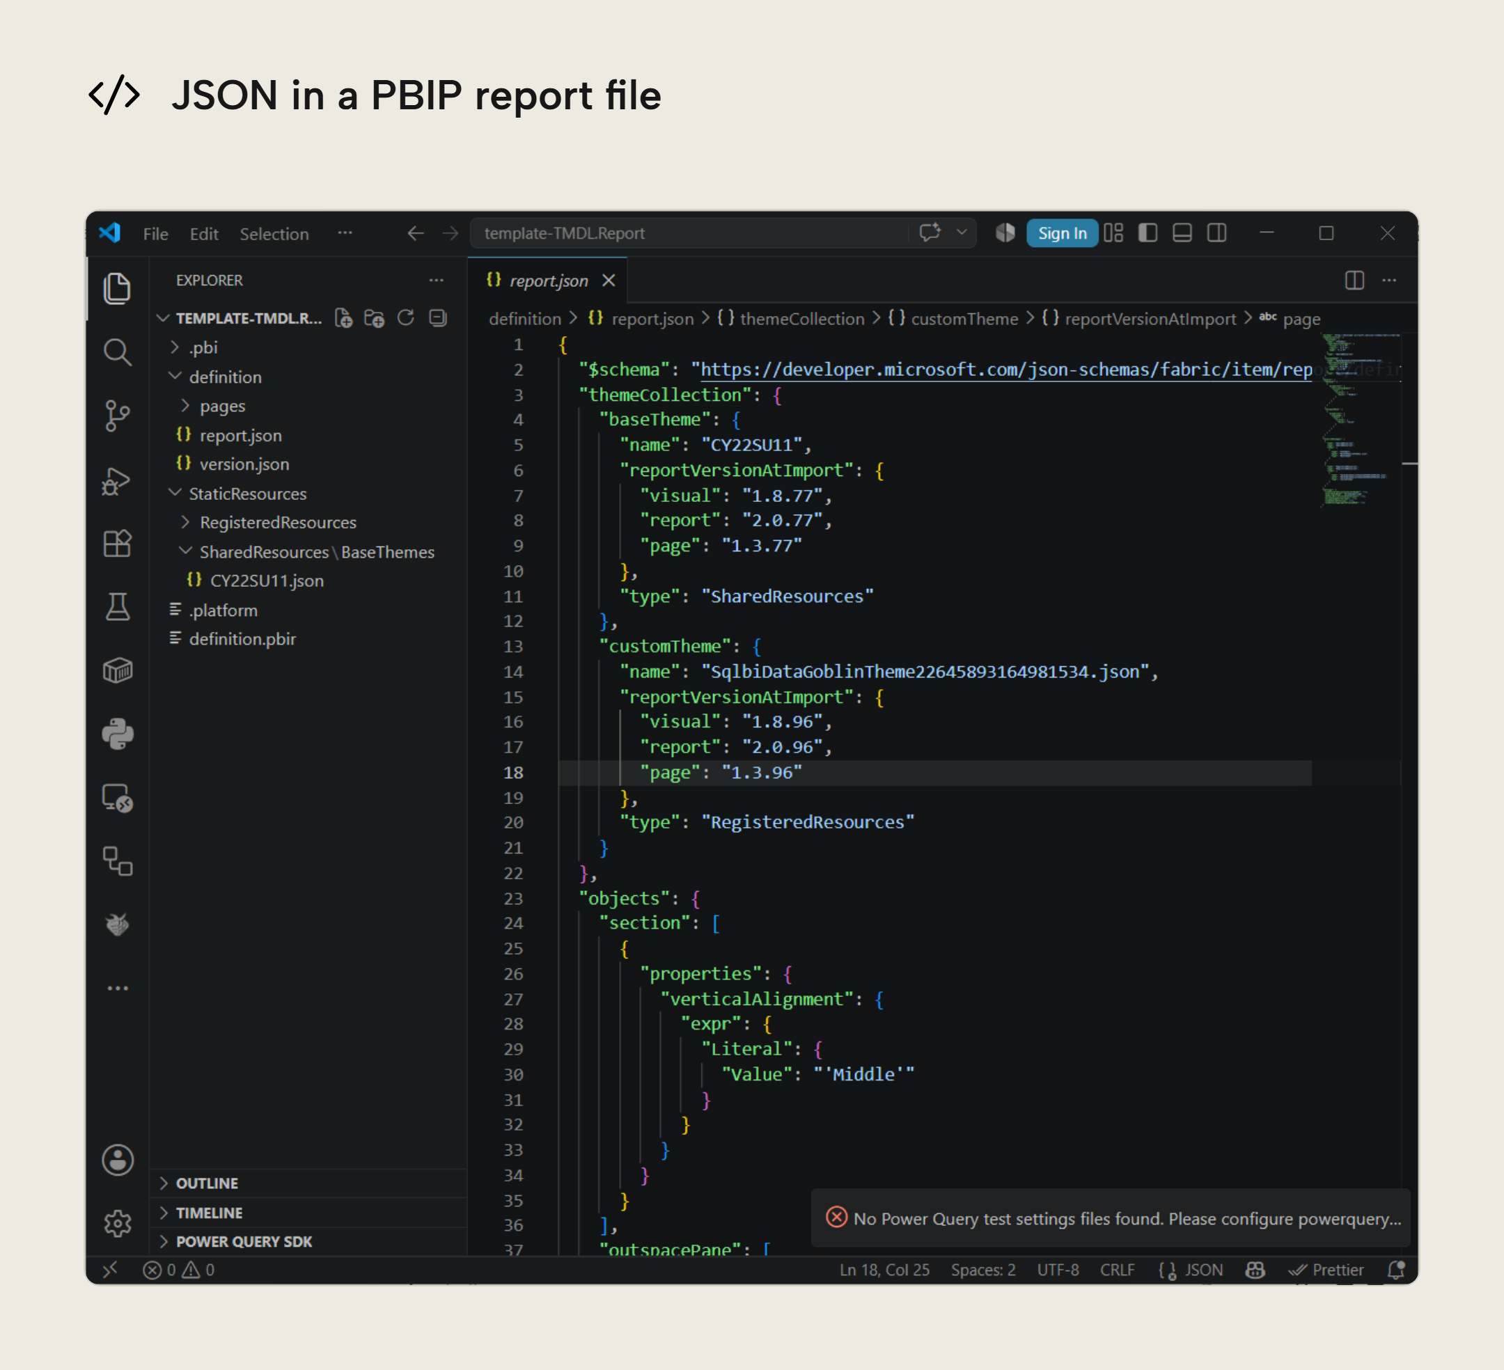
Task: Open the Remote Explorer icon
Action: 117,798
